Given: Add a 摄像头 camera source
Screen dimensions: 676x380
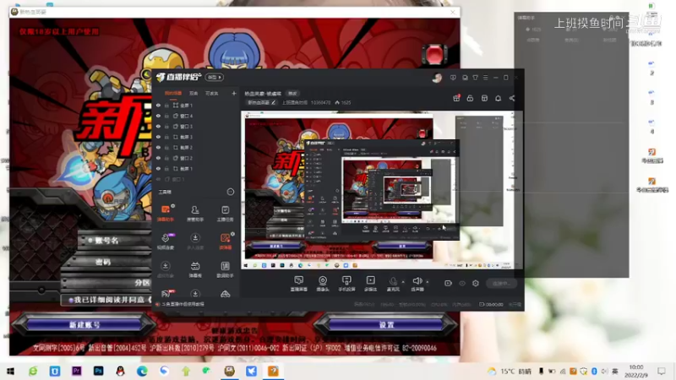Looking at the screenshot, I should [323, 284].
